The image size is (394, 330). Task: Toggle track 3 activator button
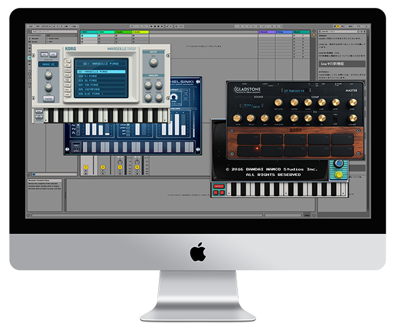click(x=120, y=167)
